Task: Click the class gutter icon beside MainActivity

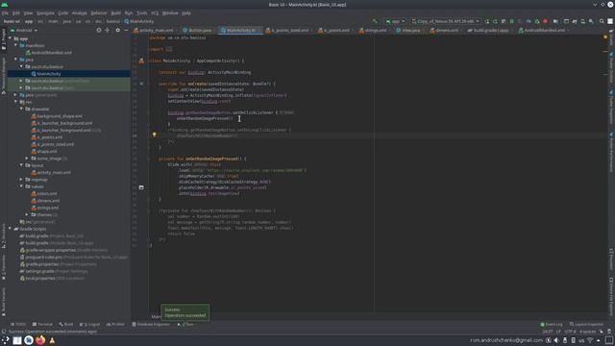Action: 141,61
